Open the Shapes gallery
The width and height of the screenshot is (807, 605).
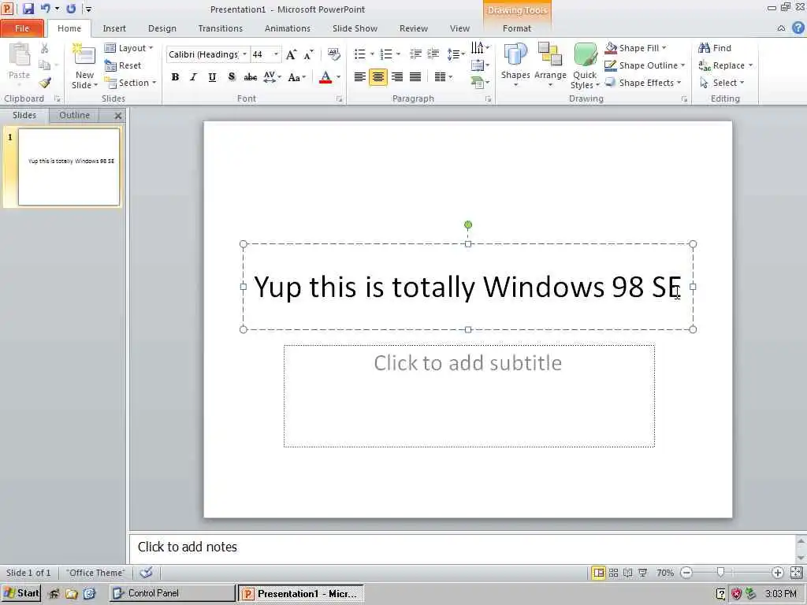coord(515,65)
